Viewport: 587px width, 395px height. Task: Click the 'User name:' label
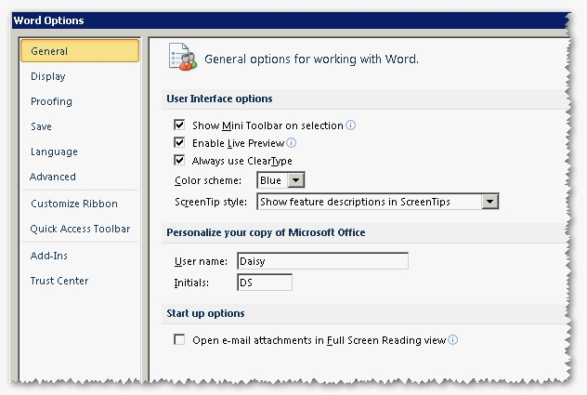tap(201, 261)
